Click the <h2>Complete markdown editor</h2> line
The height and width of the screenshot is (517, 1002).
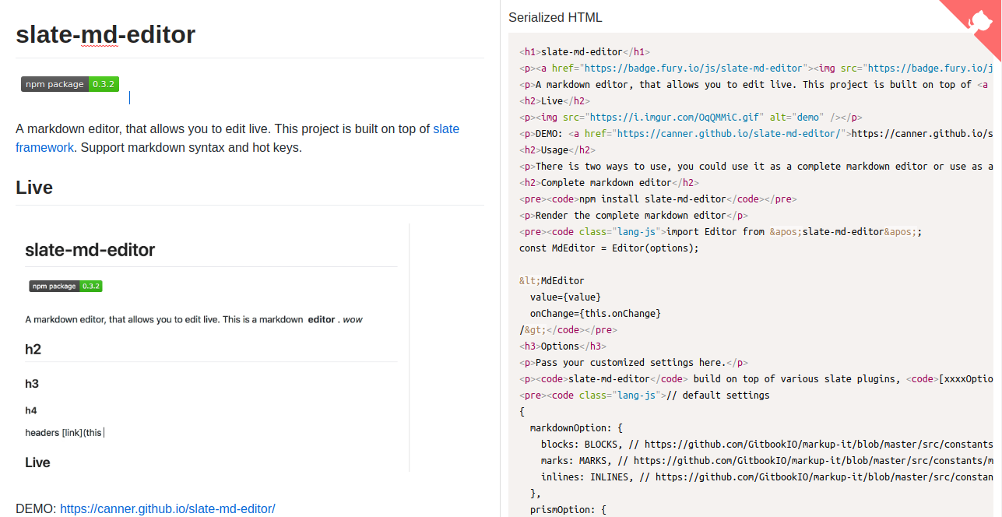coord(609,183)
